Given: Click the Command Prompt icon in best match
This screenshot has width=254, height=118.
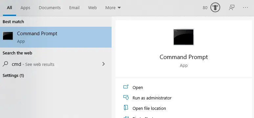Looking at the screenshot, I should coord(8,36).
